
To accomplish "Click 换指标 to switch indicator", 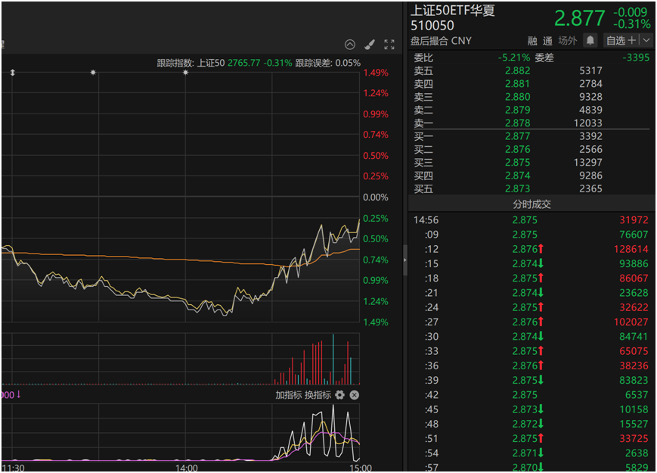I will pyautogui.click(x=318, y=394).
